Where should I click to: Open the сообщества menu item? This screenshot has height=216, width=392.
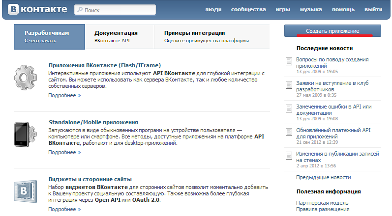[248, 9]
